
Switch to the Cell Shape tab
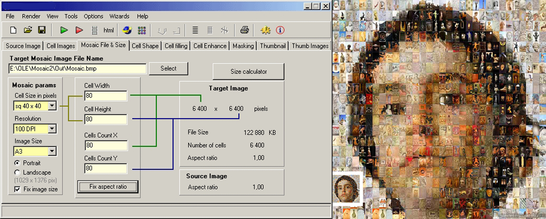[145, 46]
